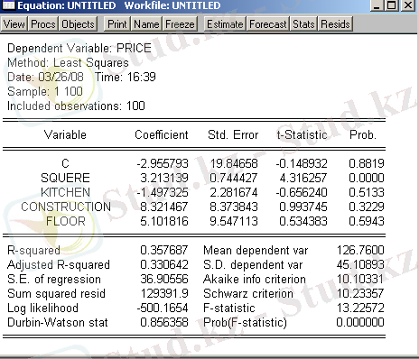
Task: Select the SQUERE variable row label
Action: click(65, 178)
